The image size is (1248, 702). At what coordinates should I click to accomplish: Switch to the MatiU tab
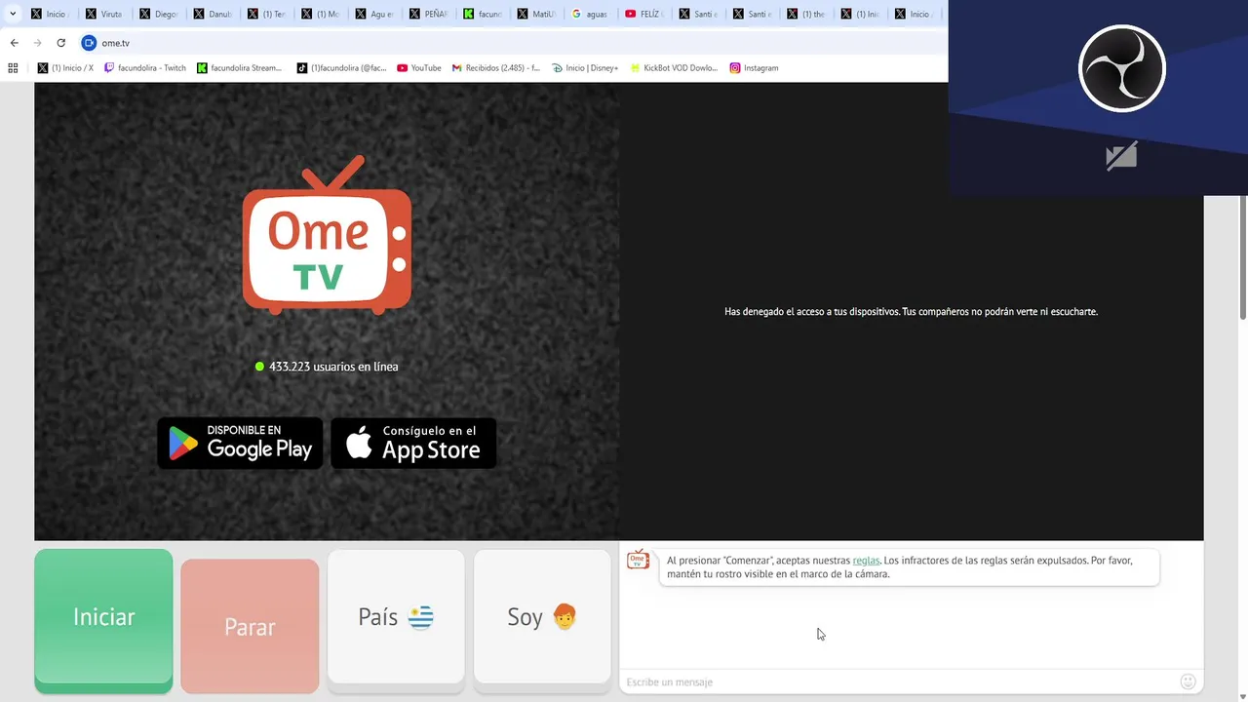tap(535, 14)
